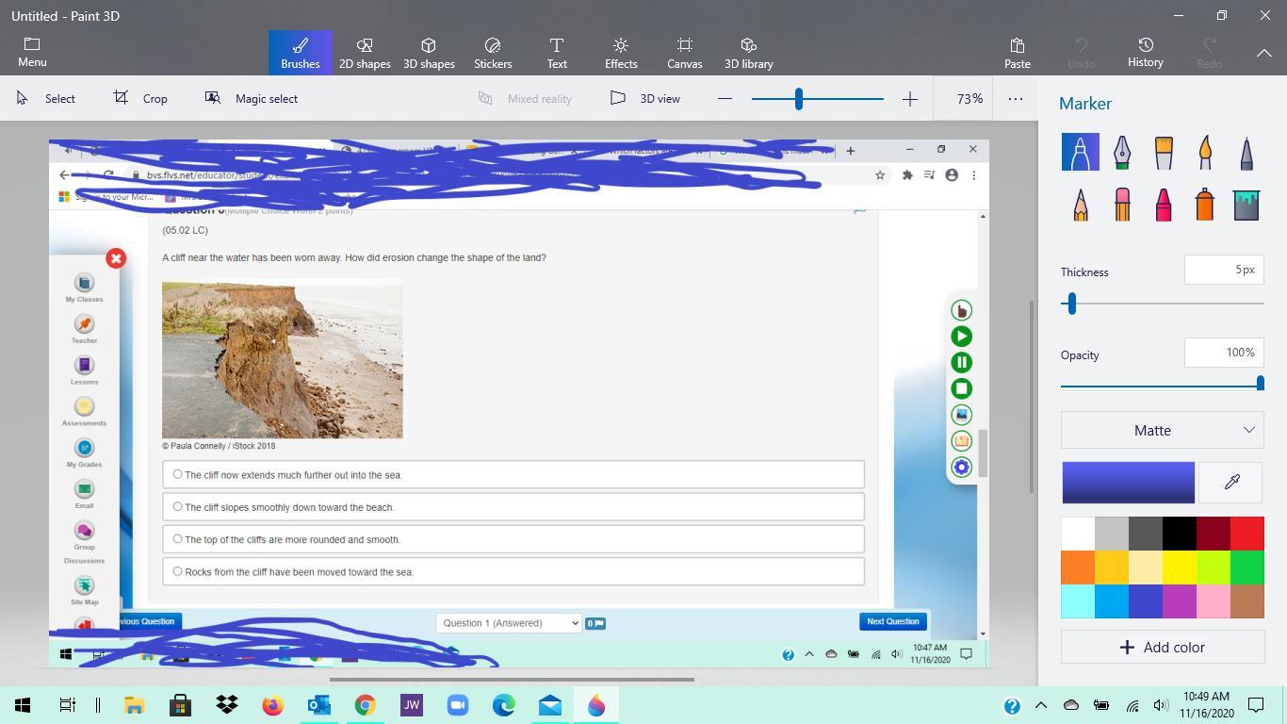The height and width of the screenshot is (724, 1287).
Task: Click Add color button
Action: click(x=1162, y=648)
